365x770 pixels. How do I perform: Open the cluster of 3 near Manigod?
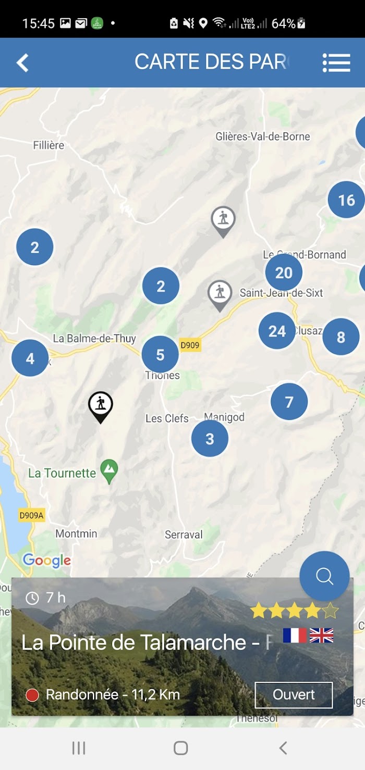click(210, 439)
